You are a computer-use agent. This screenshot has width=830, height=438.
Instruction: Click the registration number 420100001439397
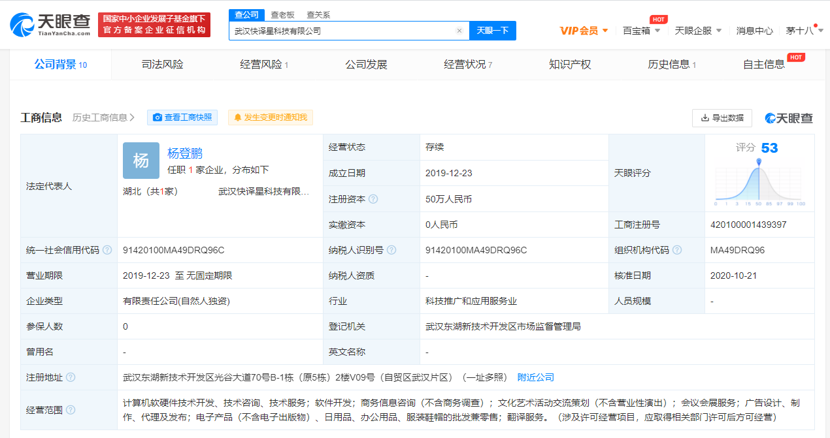(748, 225)
